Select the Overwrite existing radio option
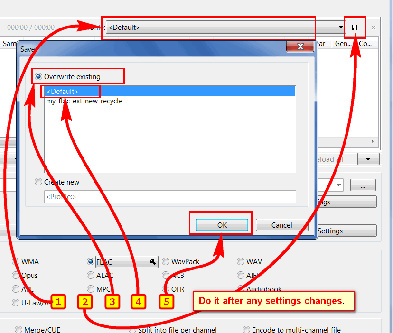The height and width of the screenshot is (333, 393). [x=39, y=76]
